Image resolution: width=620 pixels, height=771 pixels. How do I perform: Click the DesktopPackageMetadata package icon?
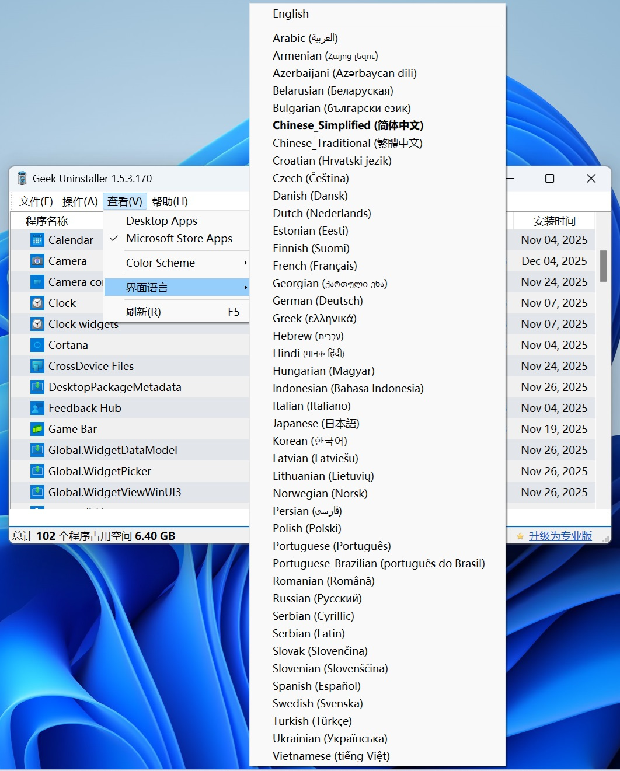37,386
